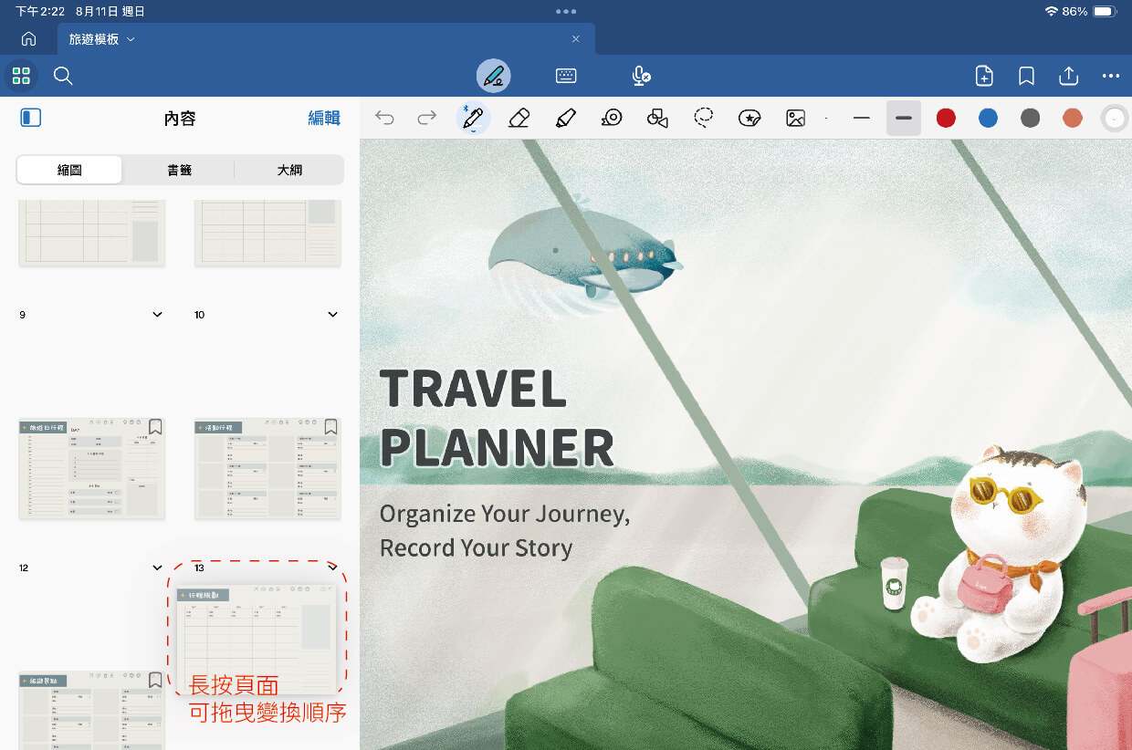1132x750 pixels.
Task: Tap the microphone recording icon
Action: (x=642, y=76)
